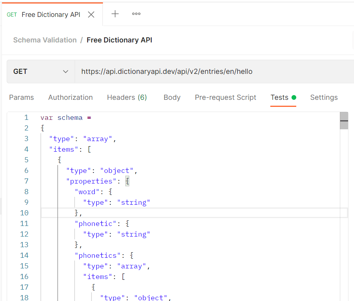Click "items": [ on line 16
This screenshot has width=354, height=301.
(104, 277)
